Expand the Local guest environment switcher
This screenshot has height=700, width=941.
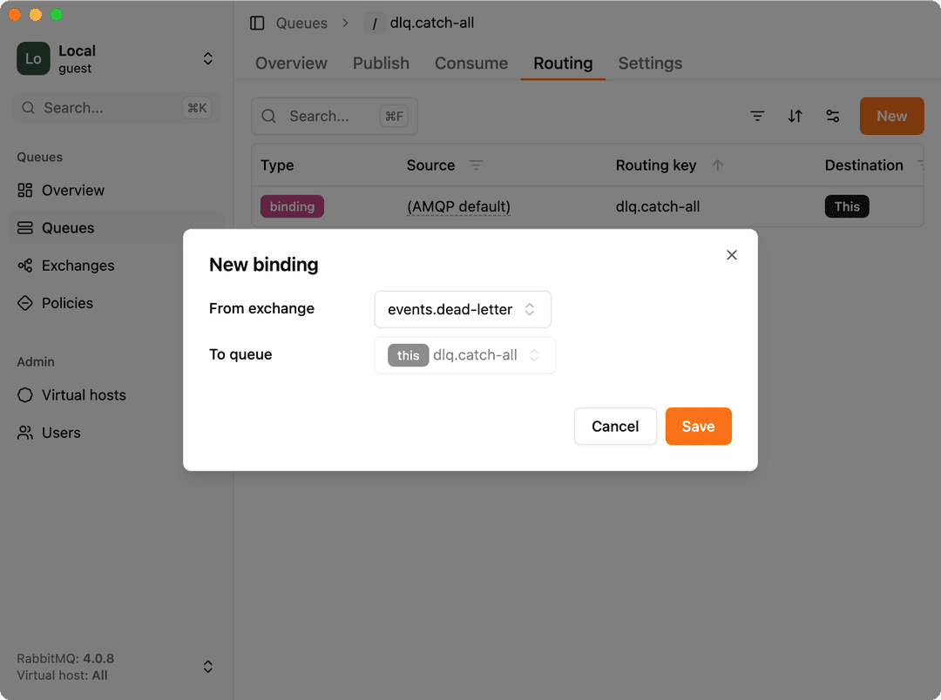(207, 57)
